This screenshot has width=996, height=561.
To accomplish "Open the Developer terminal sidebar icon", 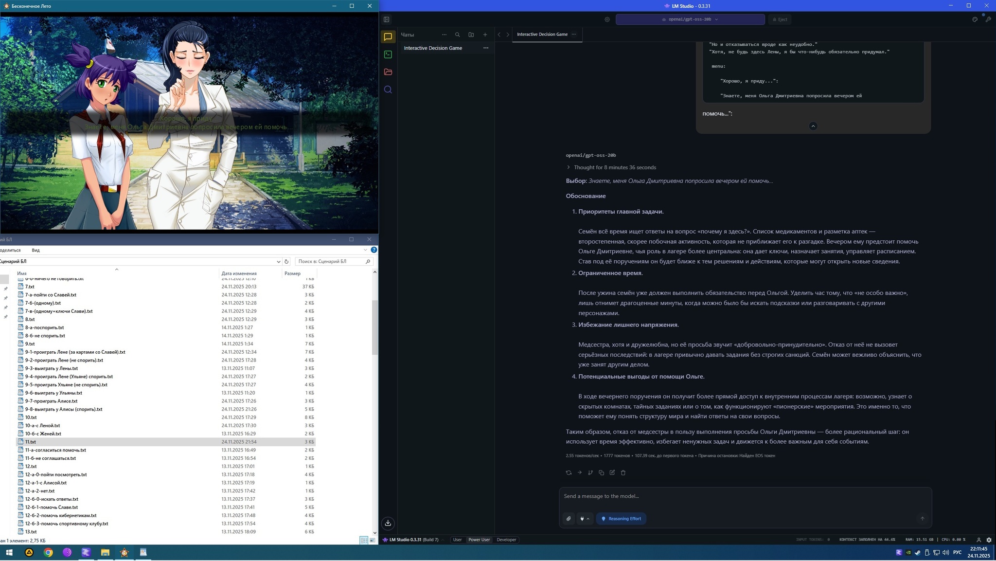I will [388, 54].
